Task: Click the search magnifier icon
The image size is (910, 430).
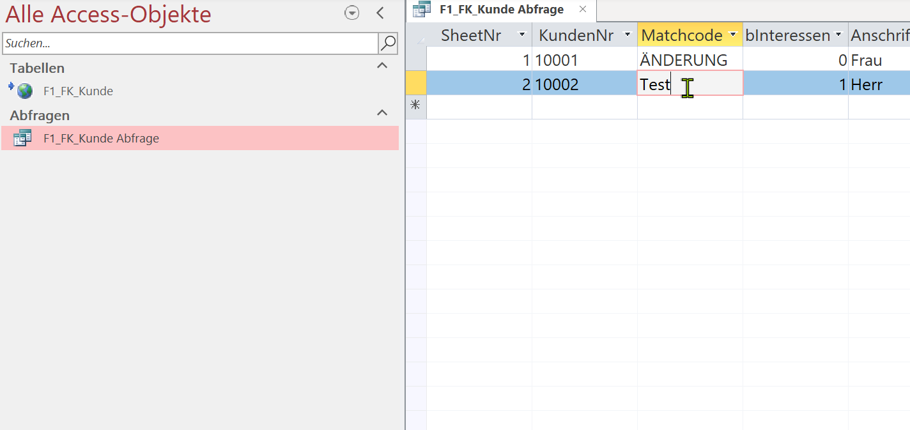Action: click(388, 43)
